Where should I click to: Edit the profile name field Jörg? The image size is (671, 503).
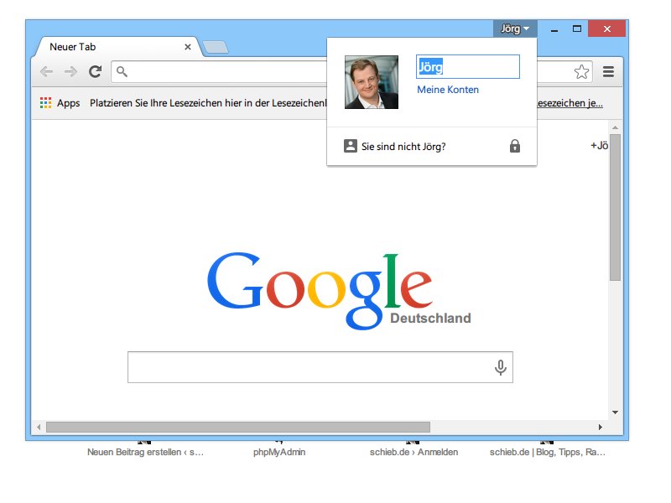(468, 66)
